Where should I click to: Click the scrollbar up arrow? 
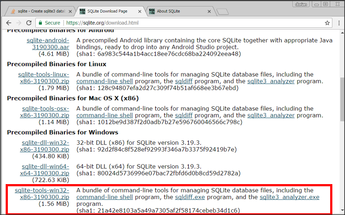coord(342,33)
